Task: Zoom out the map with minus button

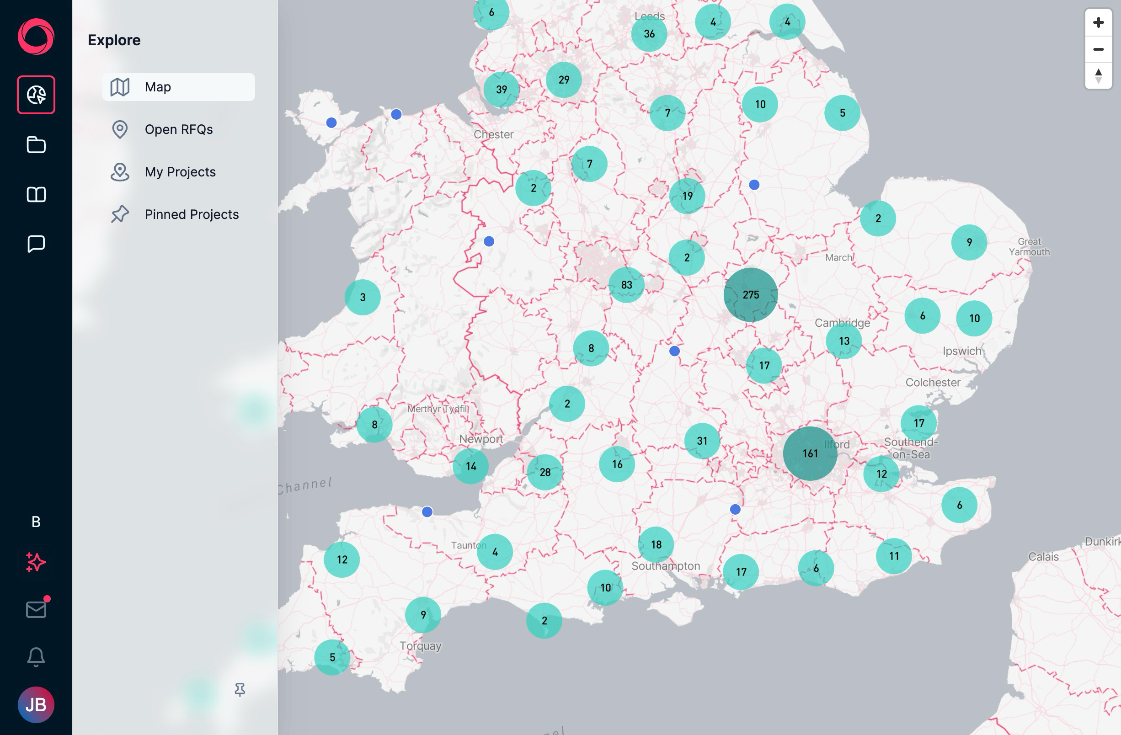Action: coord(1098,49)
